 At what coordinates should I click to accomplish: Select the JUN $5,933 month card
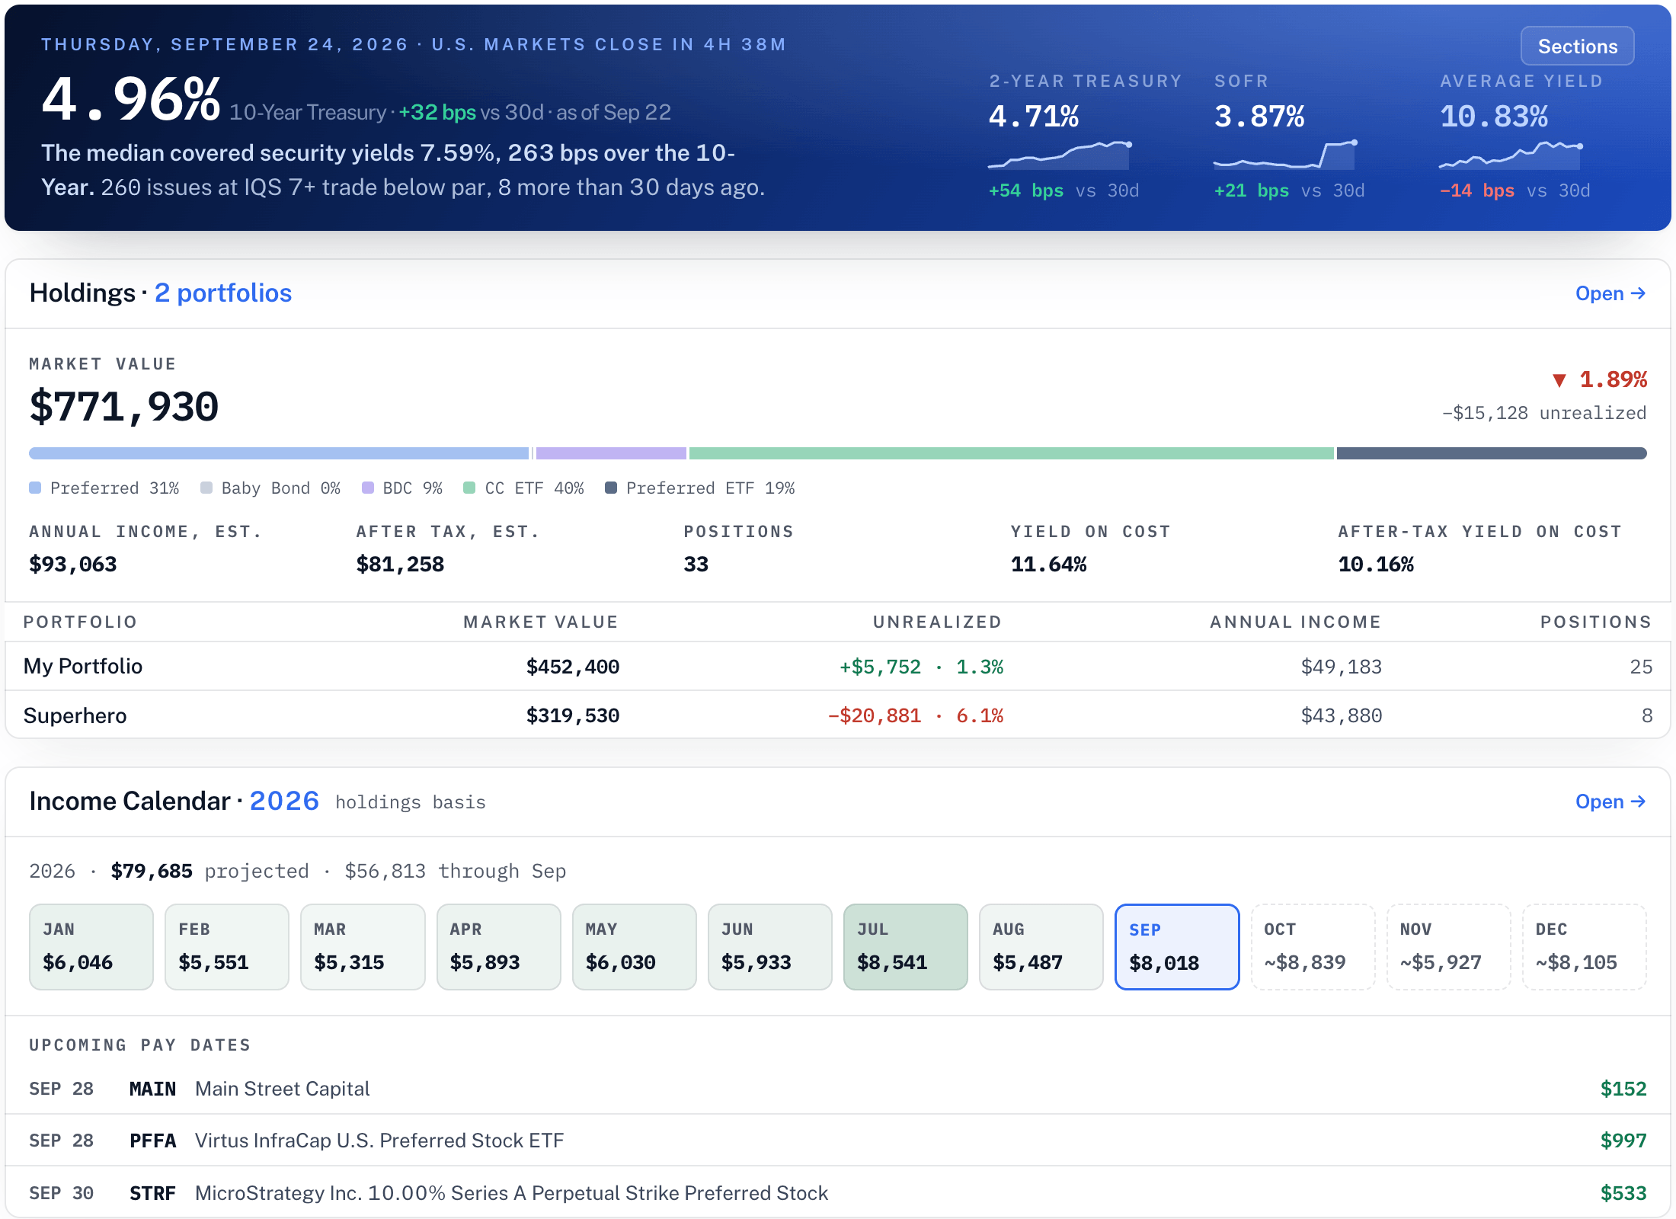point(770,947)
